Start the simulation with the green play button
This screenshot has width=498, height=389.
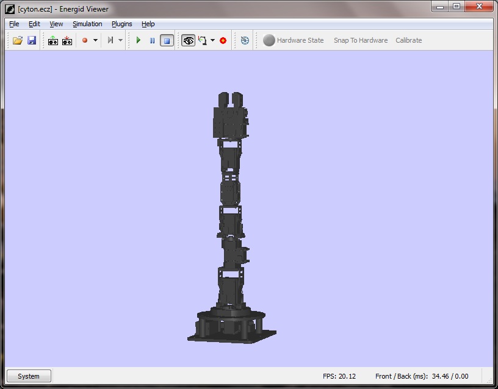pos(139,40)
